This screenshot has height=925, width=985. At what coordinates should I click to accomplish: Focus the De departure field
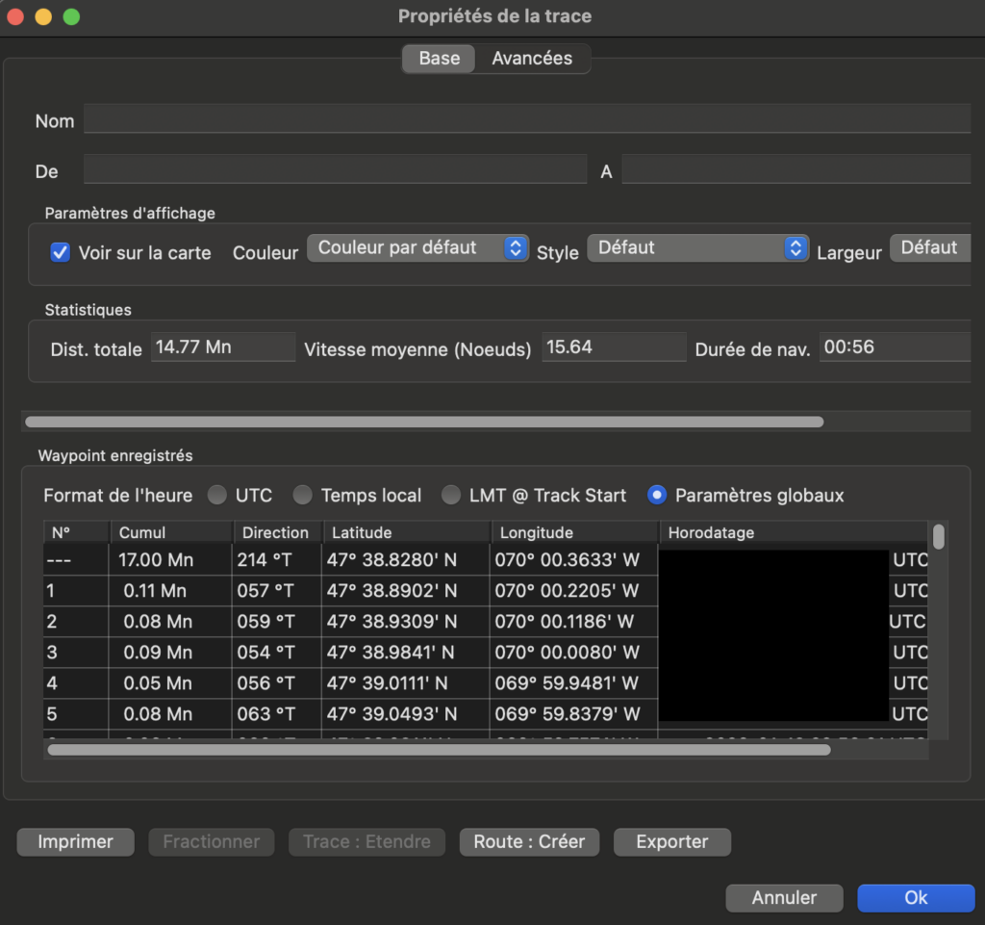point(335,169)
